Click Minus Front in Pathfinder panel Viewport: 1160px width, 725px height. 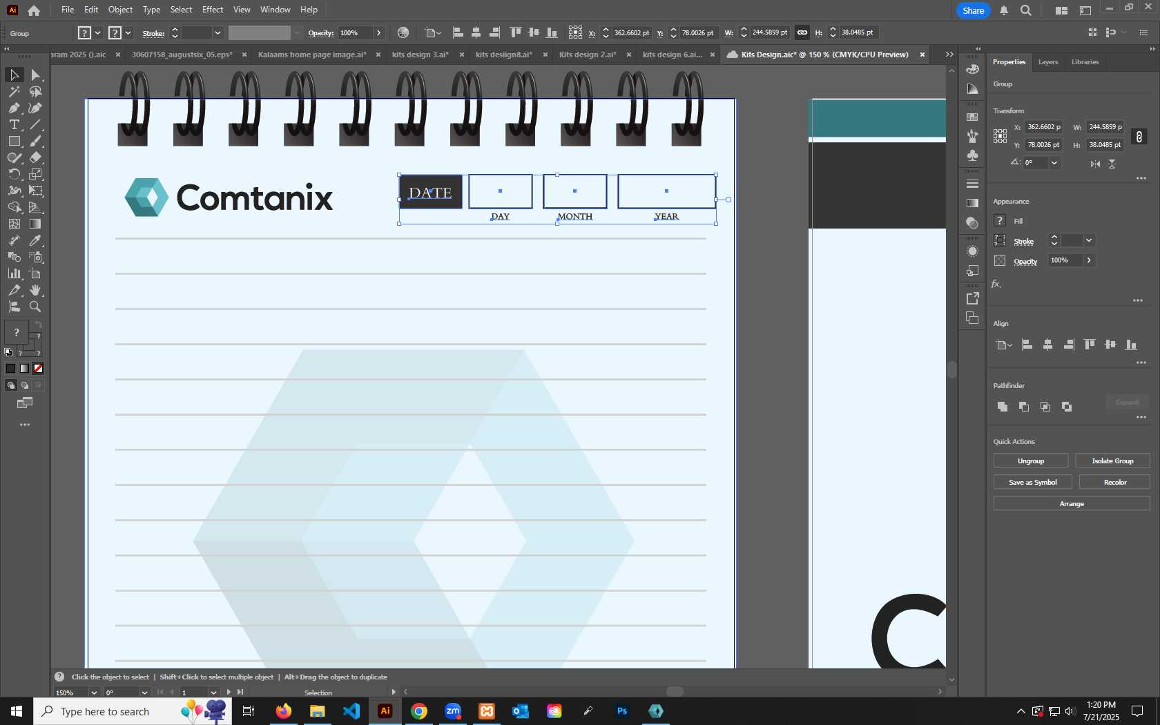(x=1024, y=407)
